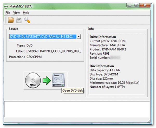
Task: Click Disc size: 120mm line
Action: 101,79
